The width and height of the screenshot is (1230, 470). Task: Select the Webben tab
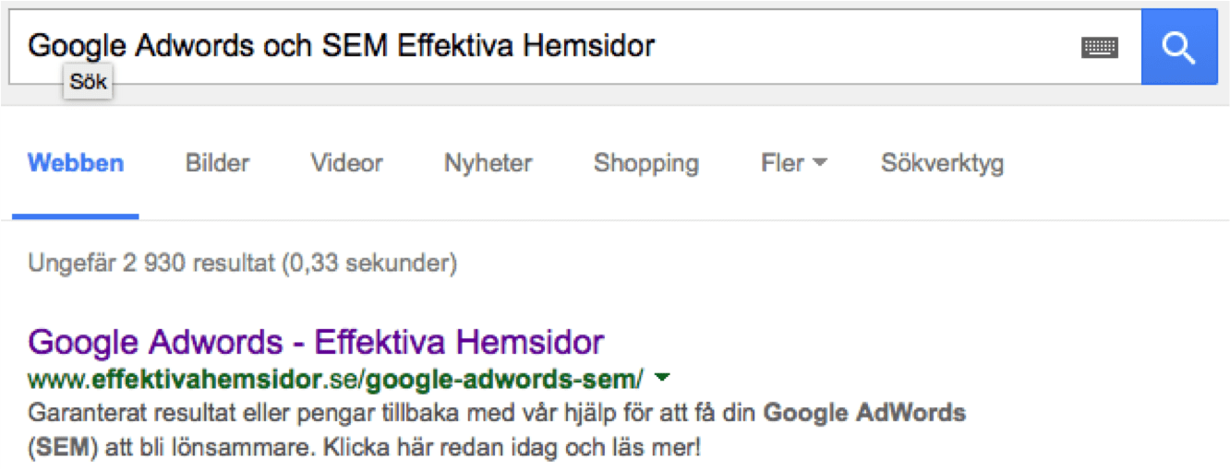76,164
